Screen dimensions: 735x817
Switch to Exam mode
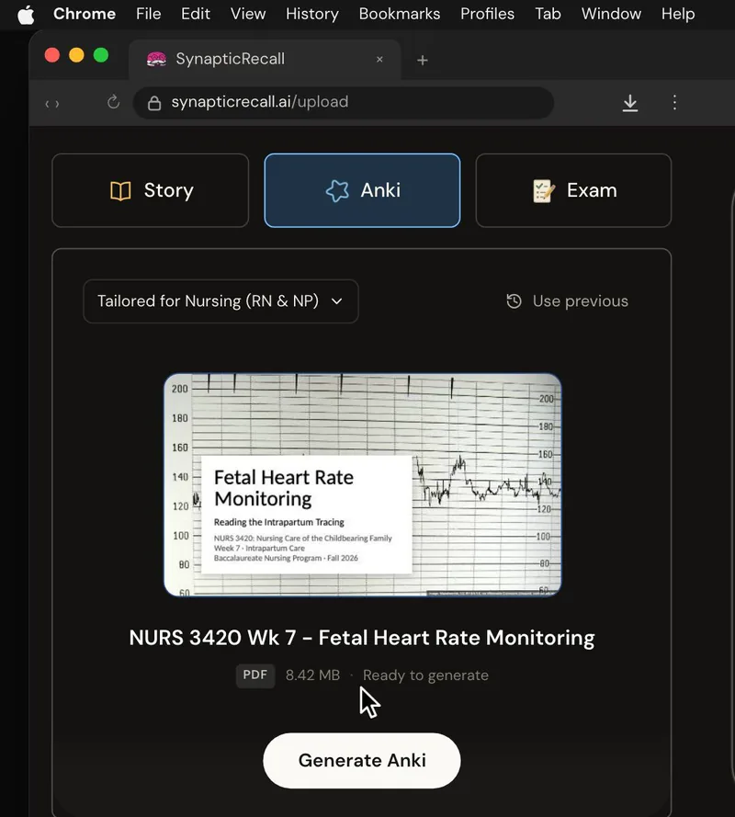click(573, 190)
